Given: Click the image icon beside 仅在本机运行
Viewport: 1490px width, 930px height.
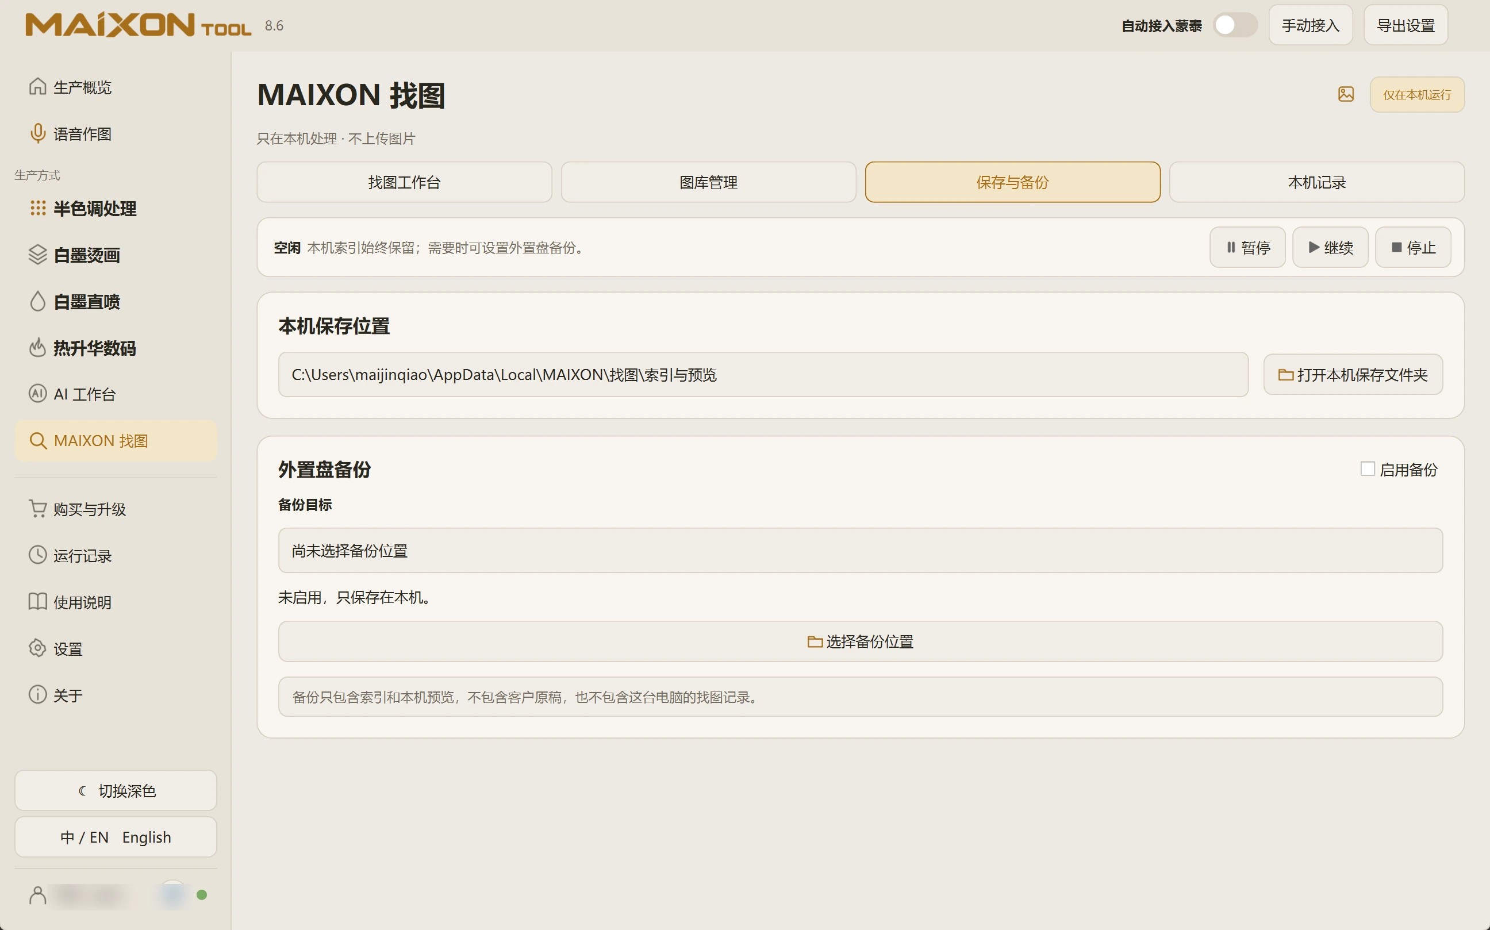Looking at the screenshot, I should click(1346, 94).
